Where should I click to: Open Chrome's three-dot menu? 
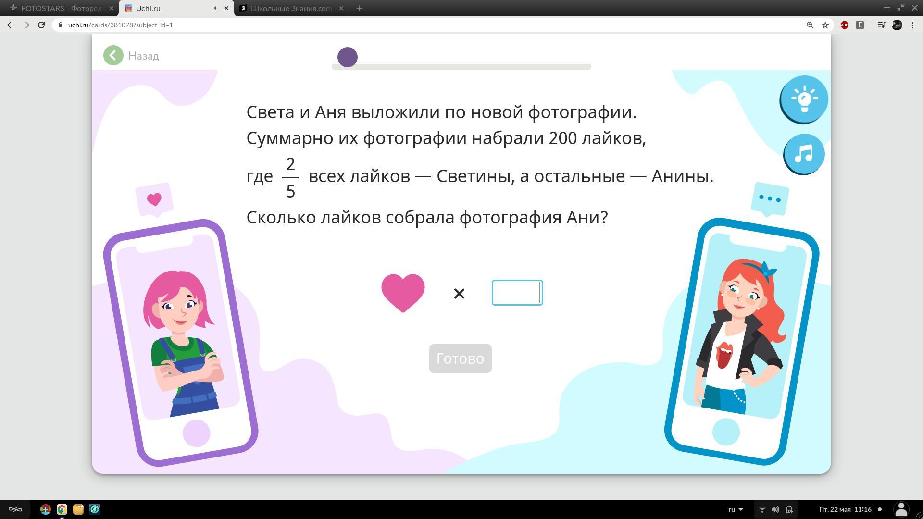click(x=912, y=25)
